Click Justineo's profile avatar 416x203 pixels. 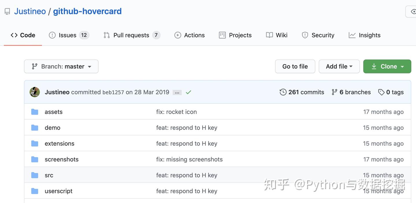tap(34, 92)
